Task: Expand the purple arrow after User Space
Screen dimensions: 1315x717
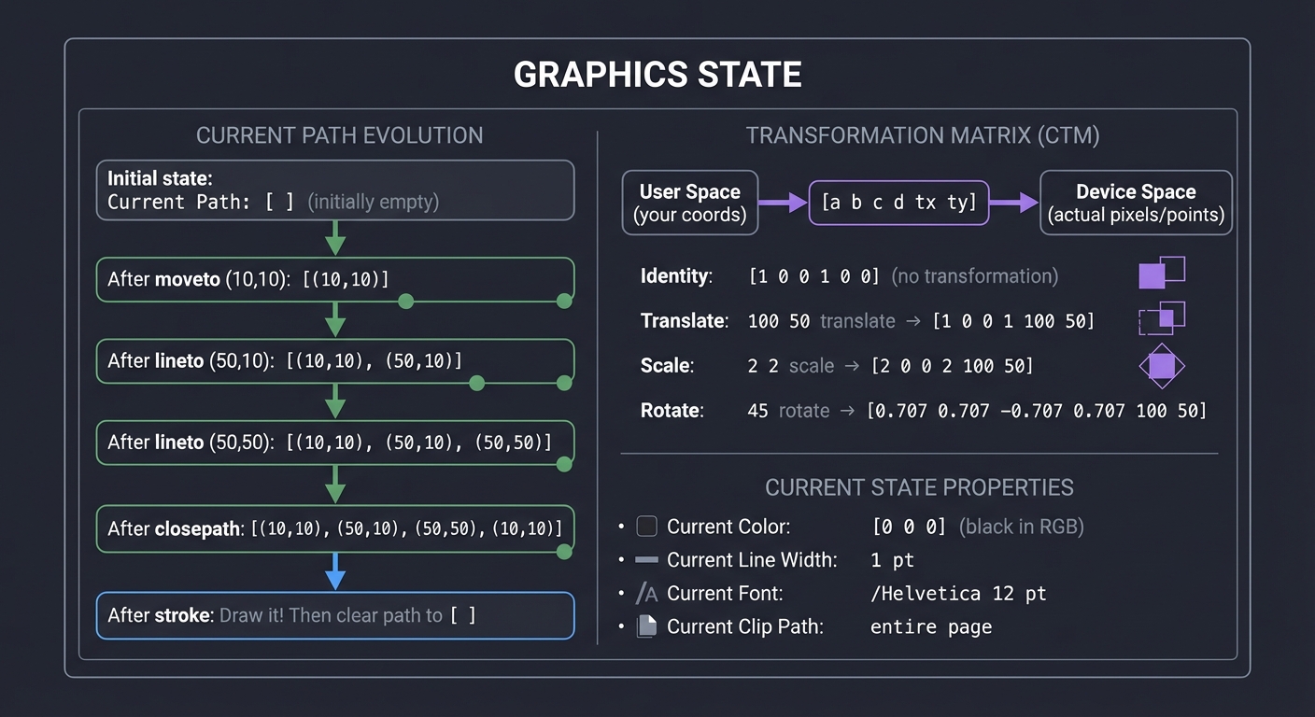Action: [x=782, y=203]
